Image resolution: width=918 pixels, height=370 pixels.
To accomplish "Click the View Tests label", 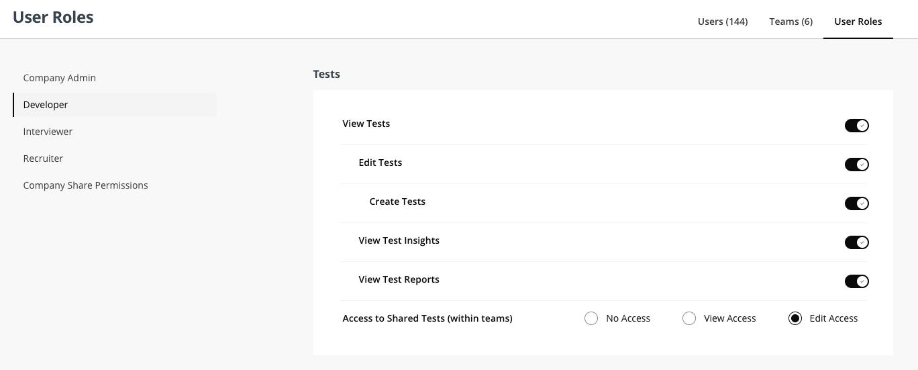I will click(366, 124).
